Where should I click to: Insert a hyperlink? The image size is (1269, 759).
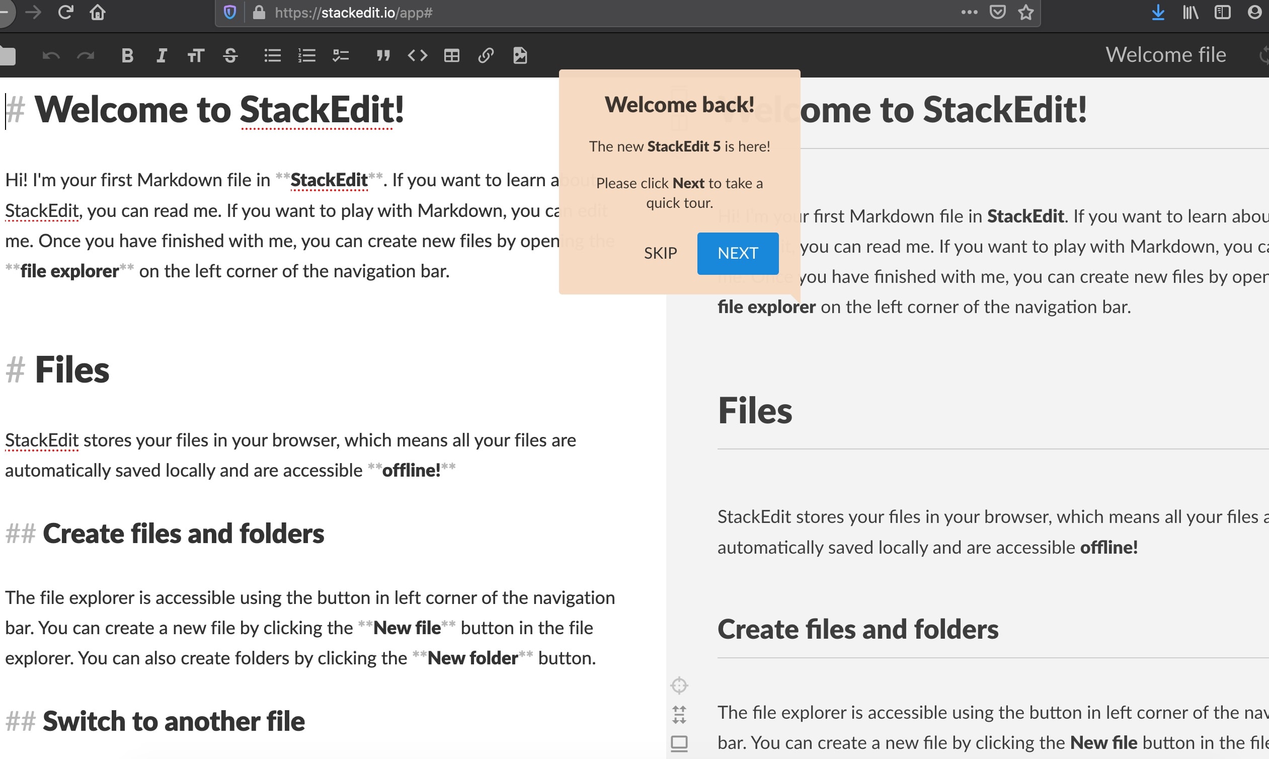pyautogui.click(x=486, y=55)
